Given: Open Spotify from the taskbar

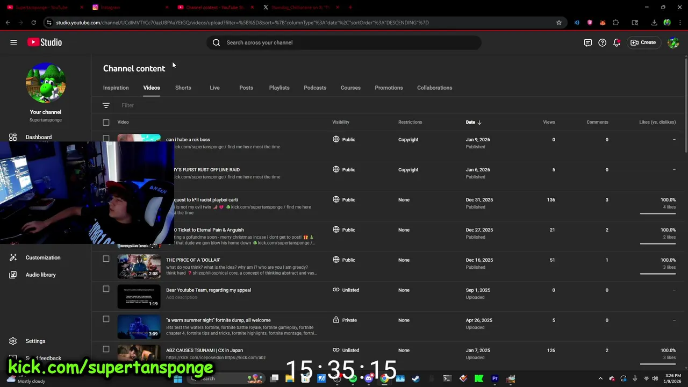Looking at the screenshot, I should pos(353,378).
